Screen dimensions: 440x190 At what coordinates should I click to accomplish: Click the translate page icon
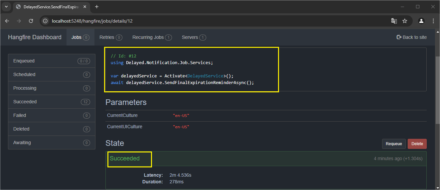(x=394, y=21)
